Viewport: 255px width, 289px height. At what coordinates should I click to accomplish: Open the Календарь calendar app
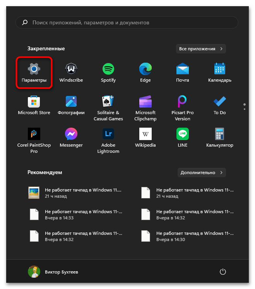220,72
